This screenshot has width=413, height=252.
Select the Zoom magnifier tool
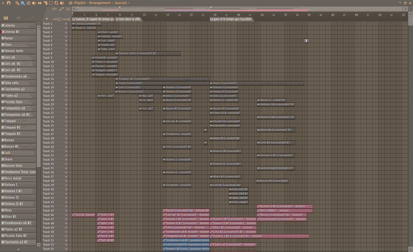[x=56, y=3]
